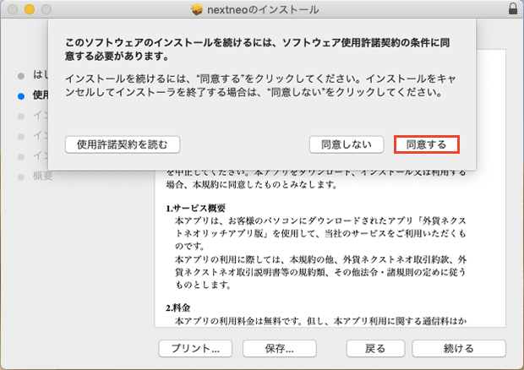
Task: Minimize the installer with yellow button
Action: click(29, 9)
